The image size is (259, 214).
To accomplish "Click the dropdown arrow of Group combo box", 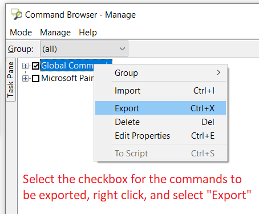I will (122, 49).
